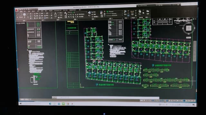
Task: Toggle the grid display status bar icon
Action: tap(145, 101)
